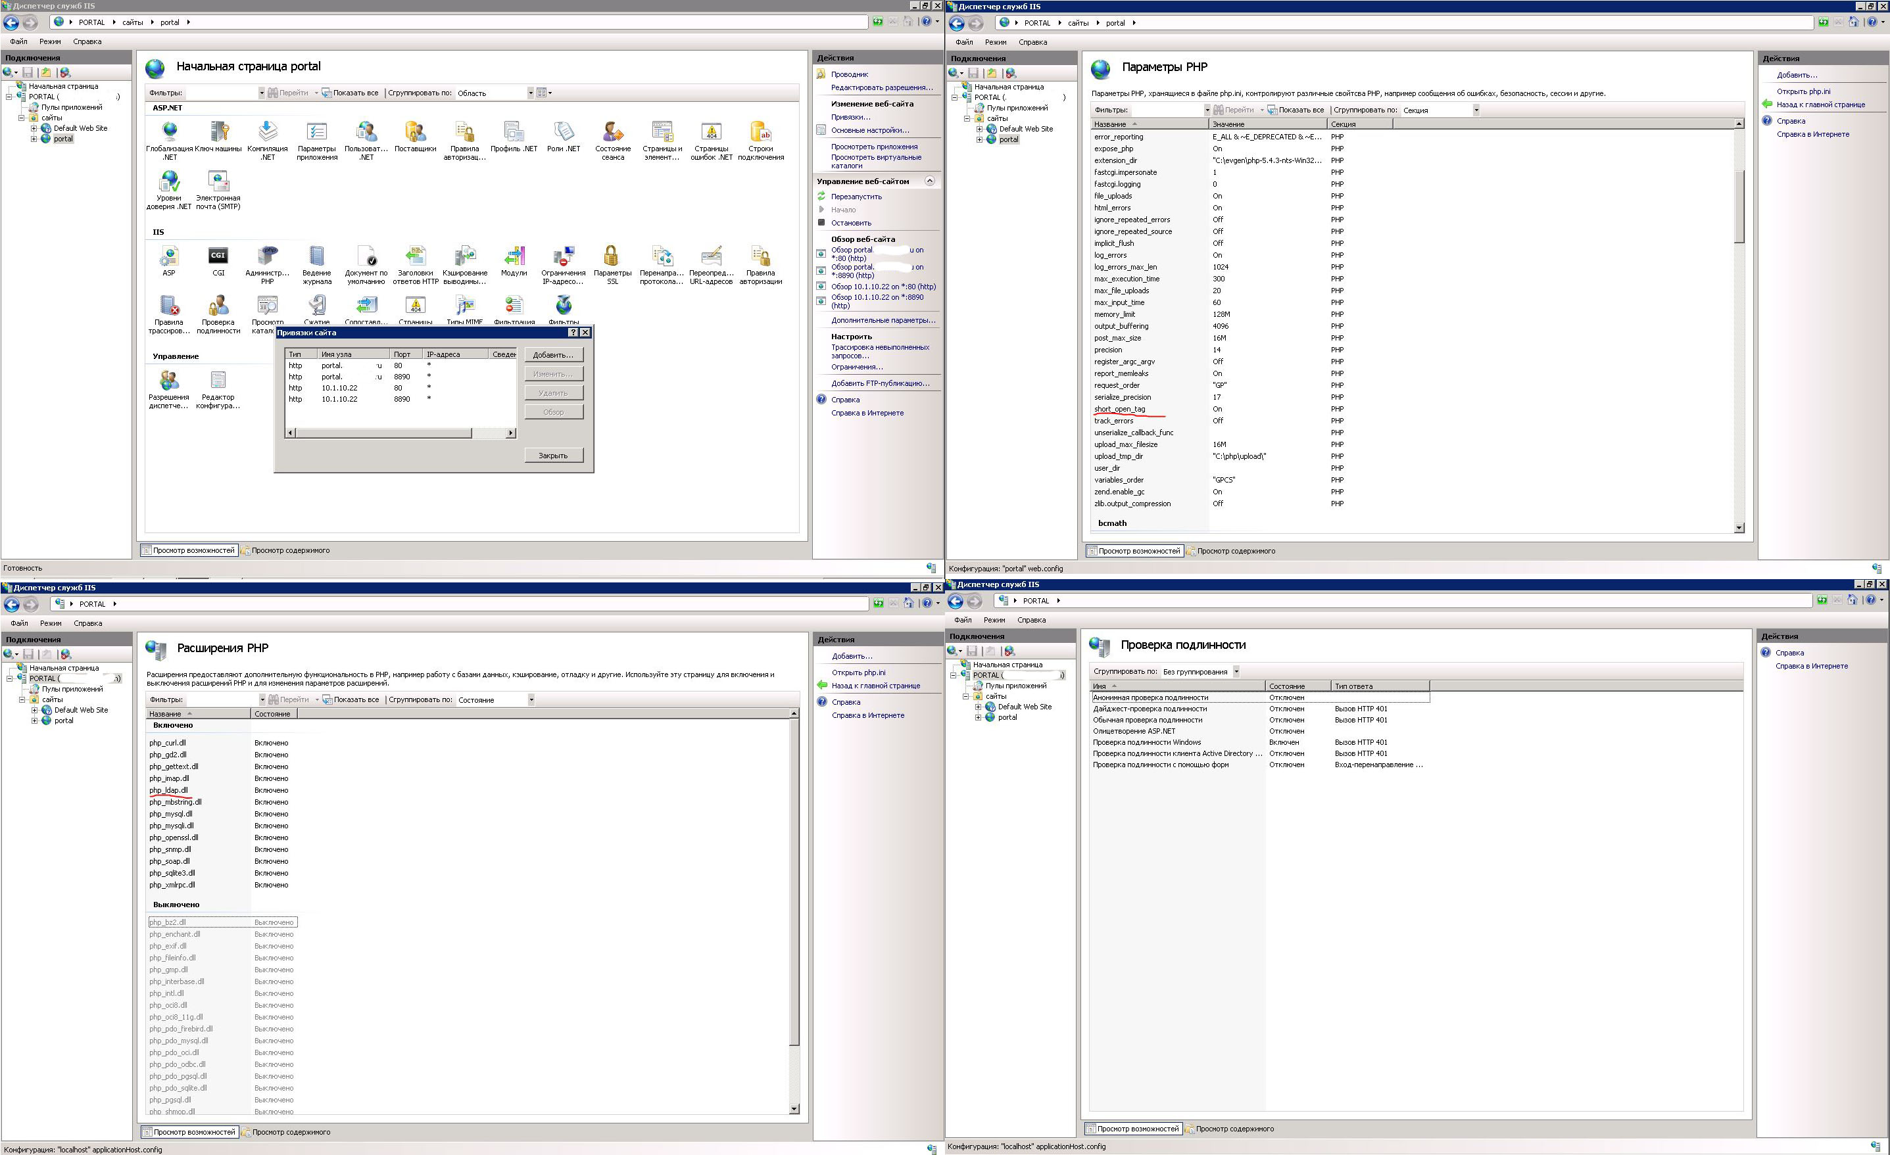Click Порт column header in bindings dialog
The width and height of the screenshot is (1890, 1155).
(x=406, y=354)
